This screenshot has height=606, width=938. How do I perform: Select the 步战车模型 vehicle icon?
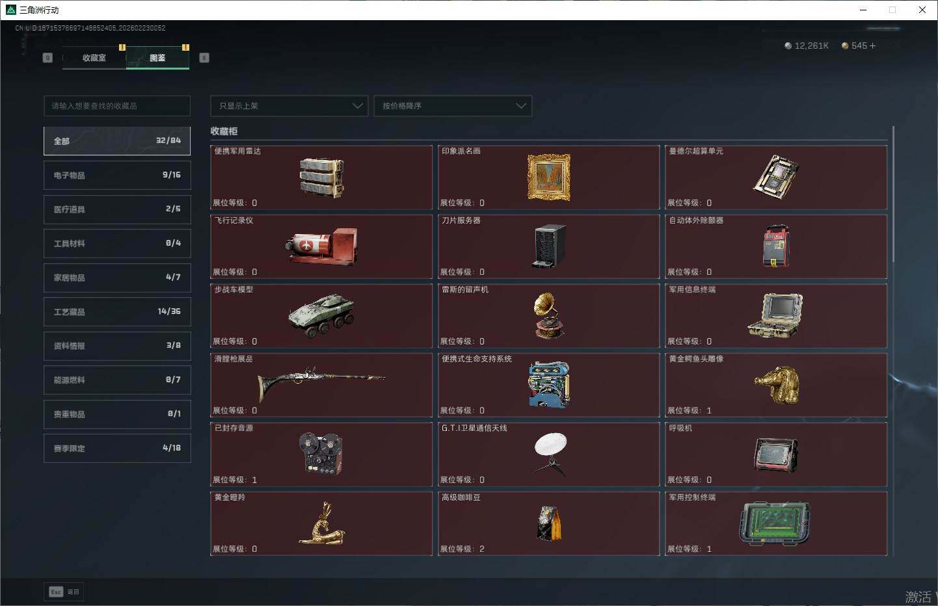pos(321,315)
